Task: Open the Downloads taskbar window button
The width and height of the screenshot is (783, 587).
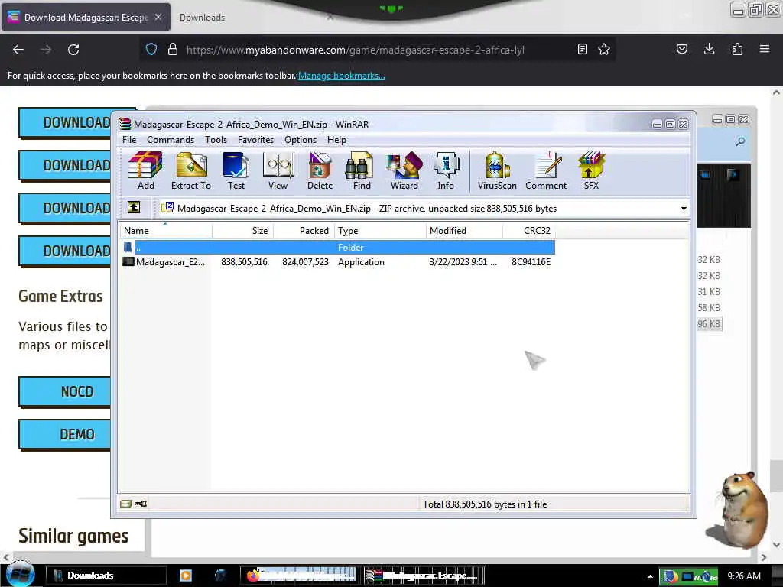Action: point(106,576)
